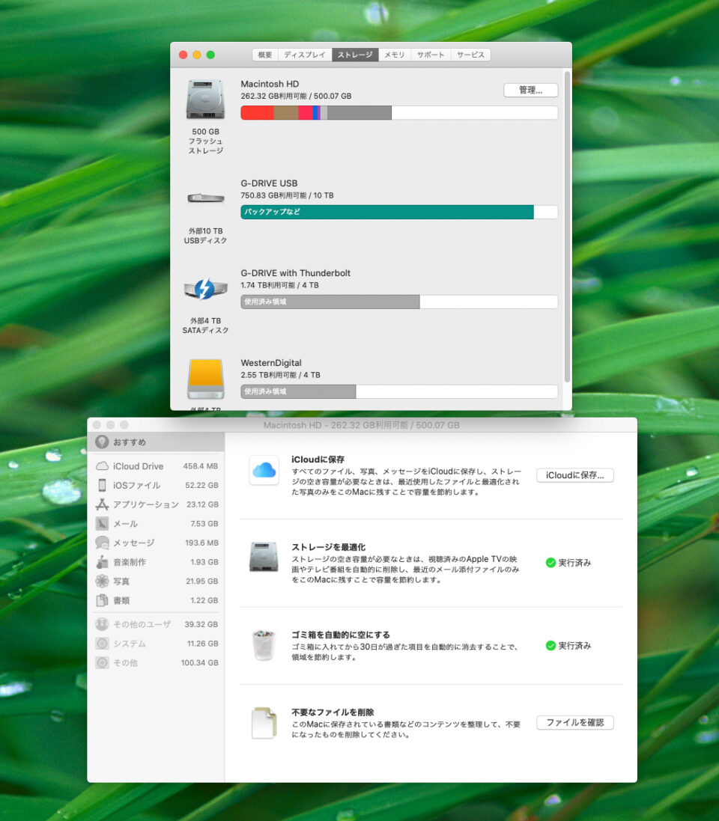Click the document icon beside 不要なファイルを削除

click(x=264, y=722)
